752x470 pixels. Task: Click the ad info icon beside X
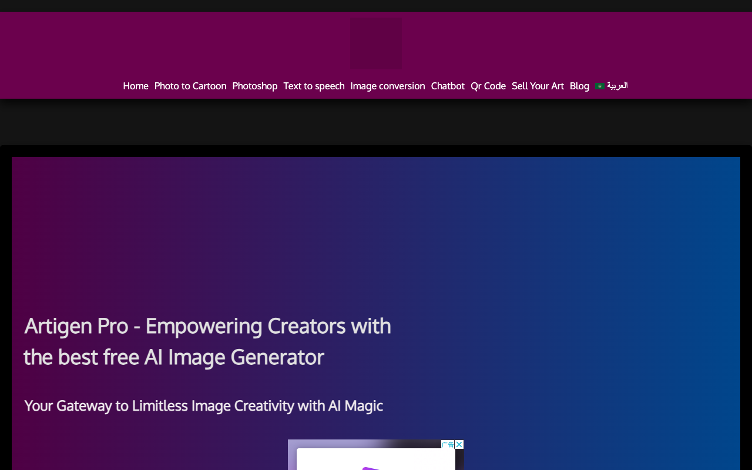point(448,444)
